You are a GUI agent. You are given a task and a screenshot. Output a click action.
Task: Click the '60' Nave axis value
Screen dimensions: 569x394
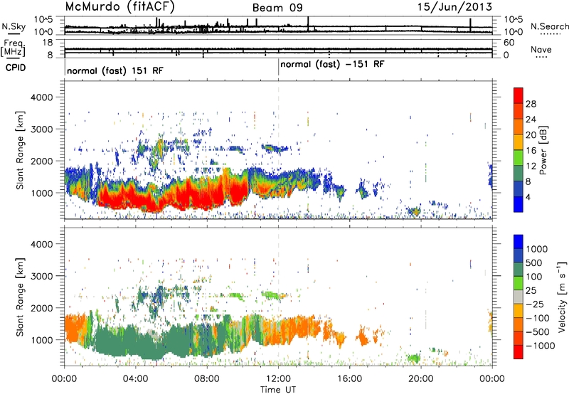point(509,43)
